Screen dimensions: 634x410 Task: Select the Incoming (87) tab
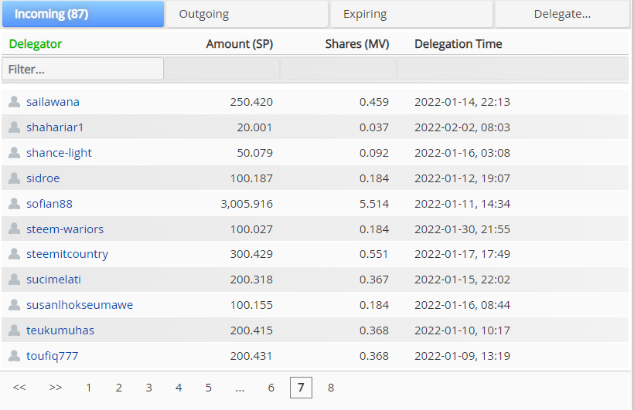(x=83, y=14)
